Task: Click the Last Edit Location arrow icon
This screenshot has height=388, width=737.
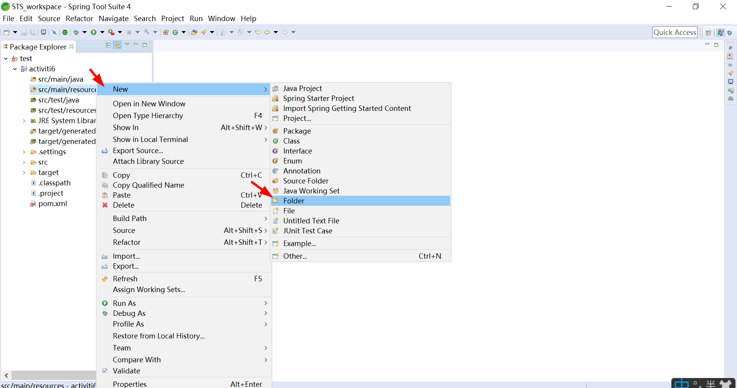Action: coord(258,32)
